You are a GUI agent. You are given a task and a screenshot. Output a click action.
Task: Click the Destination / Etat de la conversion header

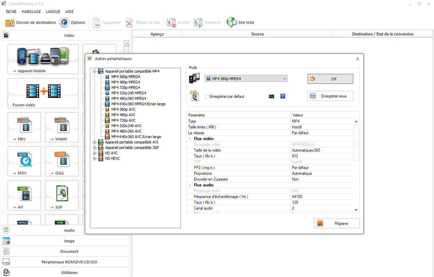(383, 34)
